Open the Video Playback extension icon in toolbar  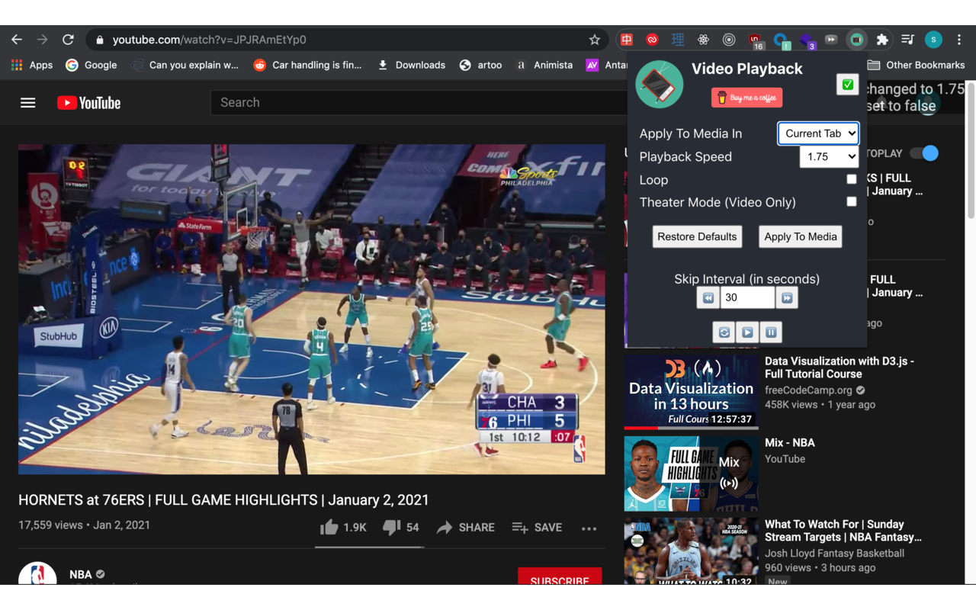pyautogui.click(x=856, y=39)
